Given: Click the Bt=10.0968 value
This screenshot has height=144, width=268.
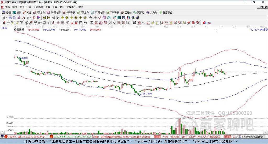Looking at the screenshot, I should (95, 30).
